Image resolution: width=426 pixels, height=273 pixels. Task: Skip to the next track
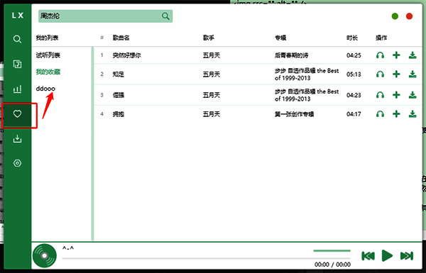[407, 256]
